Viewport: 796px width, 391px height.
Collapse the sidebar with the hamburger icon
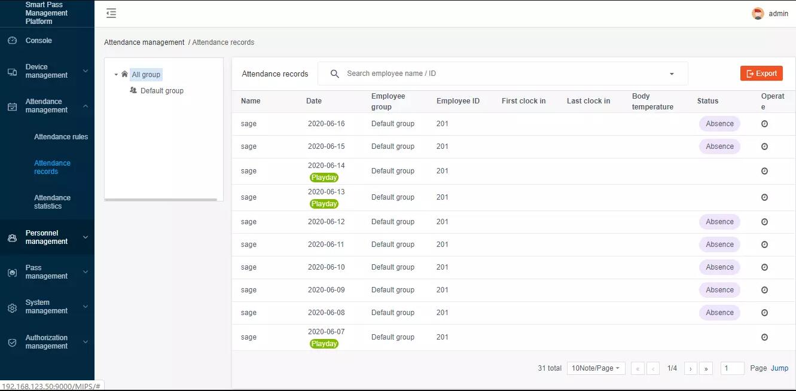[x=111, y=13]
